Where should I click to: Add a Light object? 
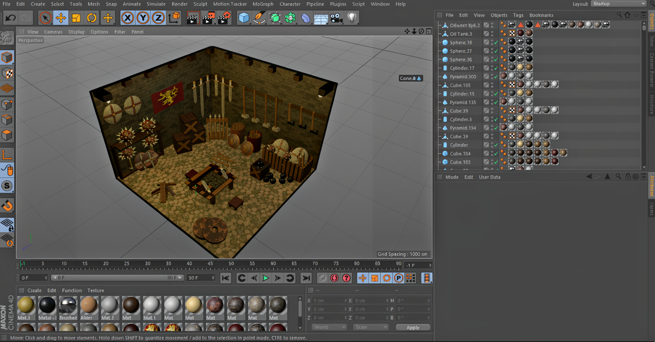tap(352, 18)
